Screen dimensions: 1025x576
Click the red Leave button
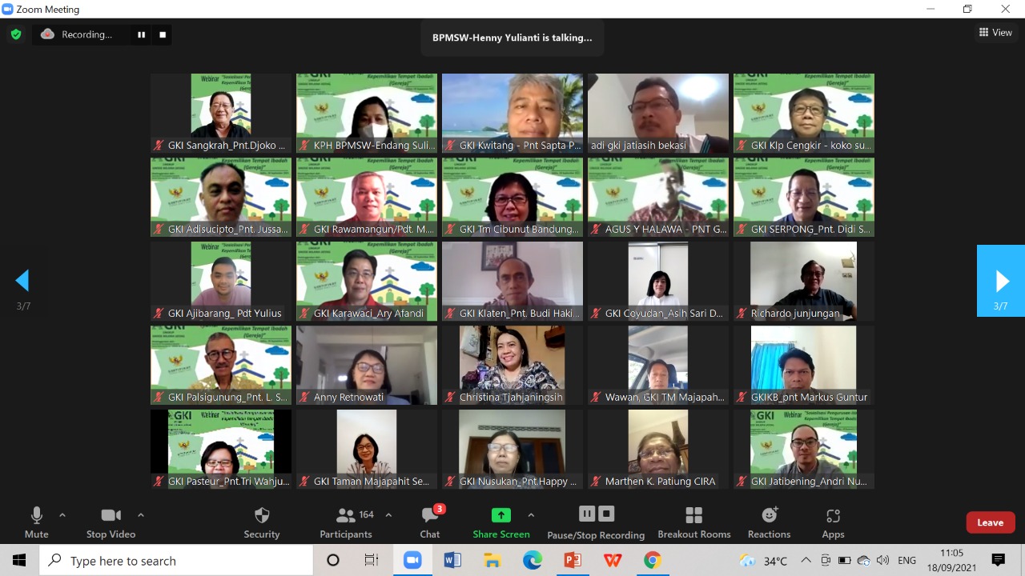tap(990, 522)
